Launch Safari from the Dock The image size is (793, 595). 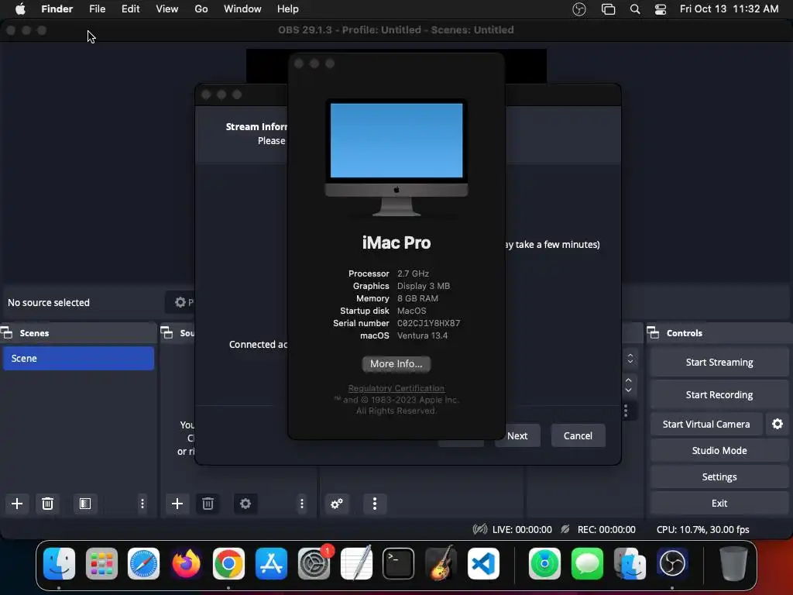pos(143,563)
